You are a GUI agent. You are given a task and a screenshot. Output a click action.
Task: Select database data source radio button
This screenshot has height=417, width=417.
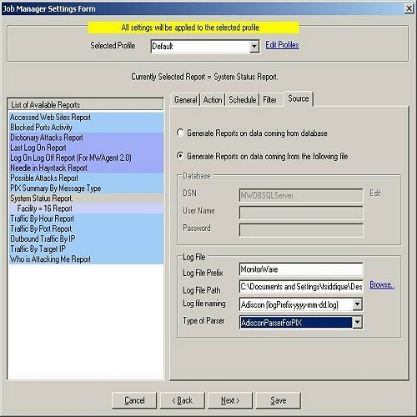tap(180, 133)
